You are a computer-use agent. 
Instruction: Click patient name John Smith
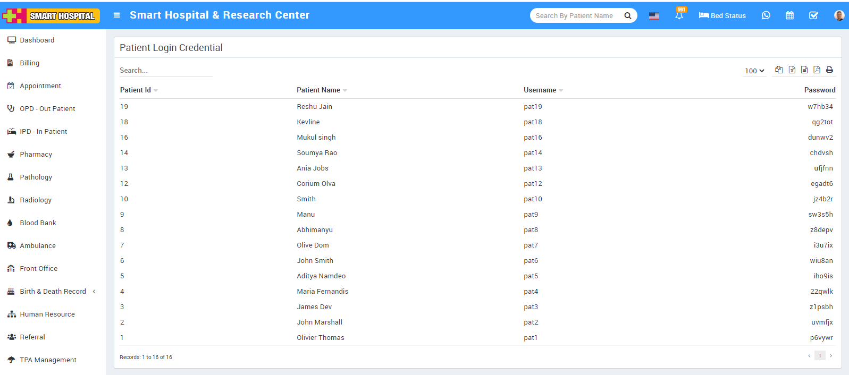[315, 261]
